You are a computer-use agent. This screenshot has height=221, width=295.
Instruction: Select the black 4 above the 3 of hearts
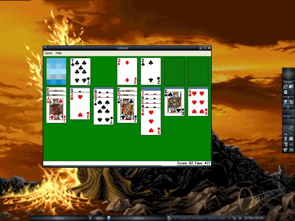tap(151, 106)
